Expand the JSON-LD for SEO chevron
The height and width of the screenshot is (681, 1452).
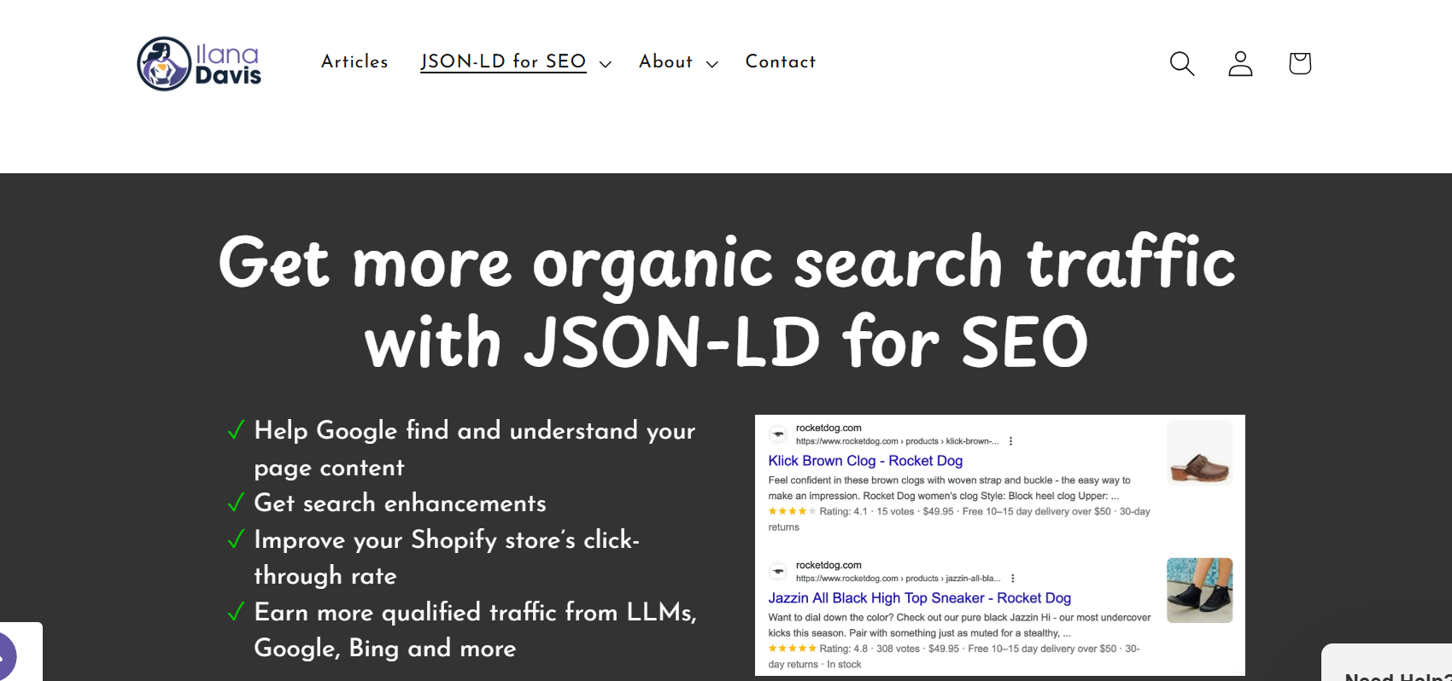pos(606,64)
